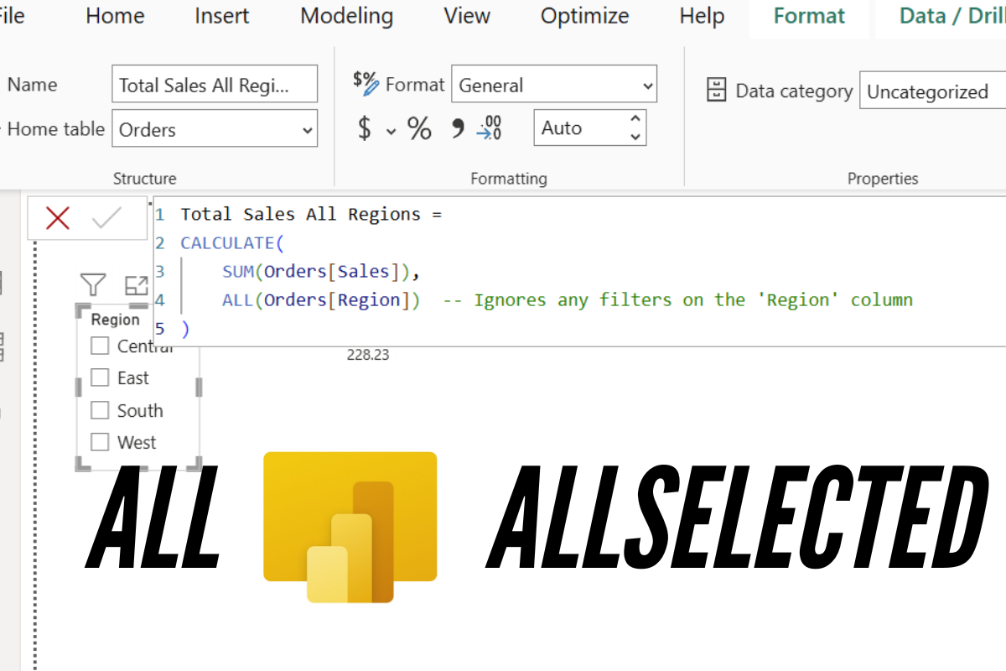Cancel formula changes with the red X
Screen dimensions: 1006x671
click(57, 217)
